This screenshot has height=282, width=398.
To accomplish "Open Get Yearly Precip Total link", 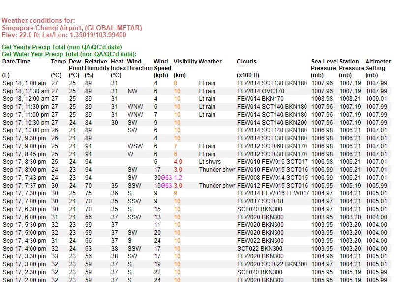I will pyautogui.click(x=61, y=47).
